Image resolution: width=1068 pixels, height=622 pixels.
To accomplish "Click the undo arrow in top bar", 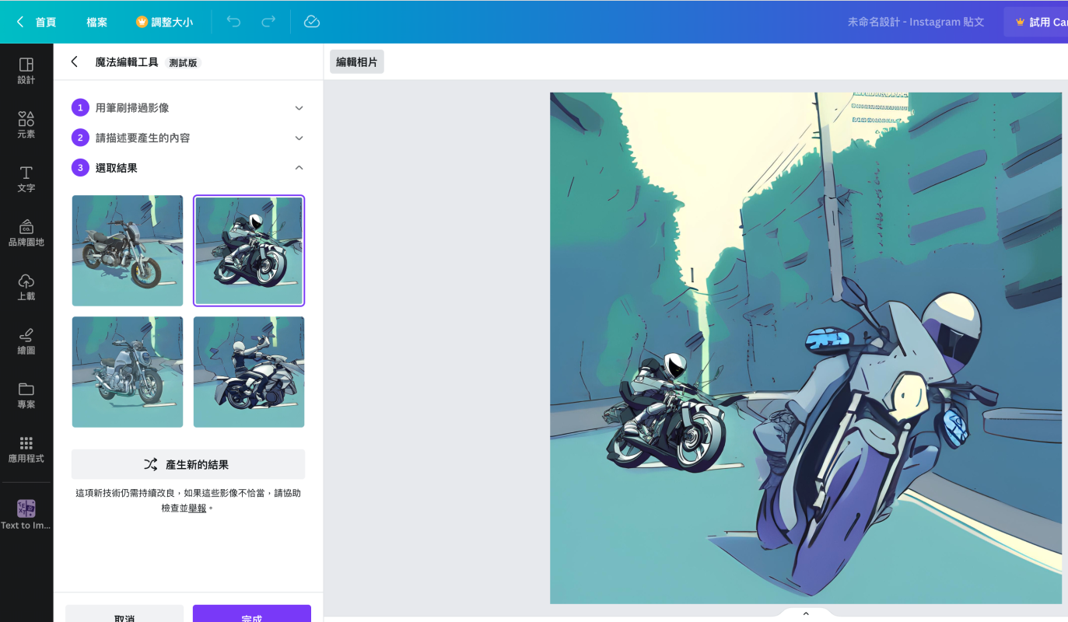I will point(233,22).
